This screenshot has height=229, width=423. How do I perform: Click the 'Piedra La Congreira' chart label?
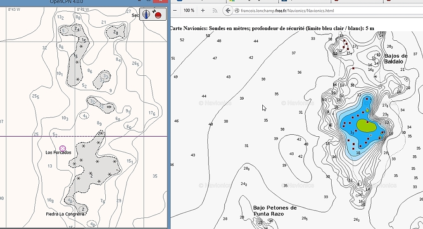pyautogui.click(x=65, y=214)
